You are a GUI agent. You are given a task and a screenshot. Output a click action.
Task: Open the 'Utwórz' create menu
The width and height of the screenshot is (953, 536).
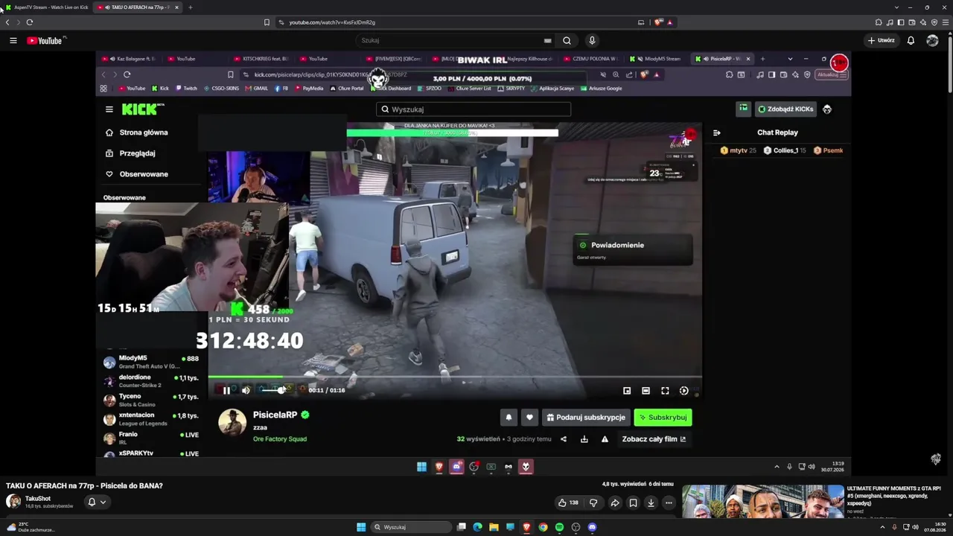(x=882, y=40)
